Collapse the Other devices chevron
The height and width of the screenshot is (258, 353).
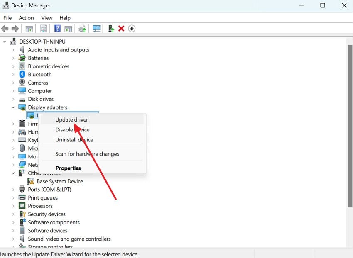click(x=13, y=173)
